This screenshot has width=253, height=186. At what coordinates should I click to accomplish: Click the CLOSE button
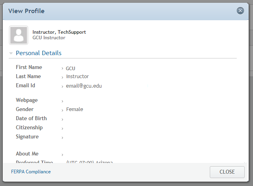(x=227, y=172)
